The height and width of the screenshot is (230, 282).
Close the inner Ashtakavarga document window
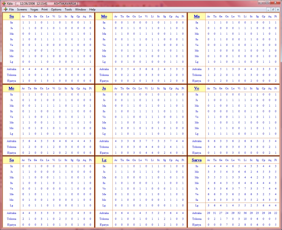[278, 10]
